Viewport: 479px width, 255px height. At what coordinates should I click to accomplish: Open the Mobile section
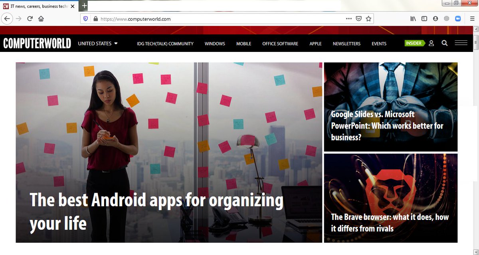coord(243,44)
